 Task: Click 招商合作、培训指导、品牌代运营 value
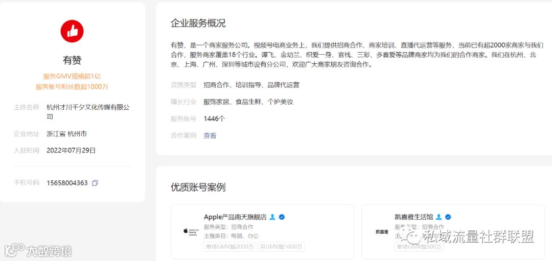[251, 85]
